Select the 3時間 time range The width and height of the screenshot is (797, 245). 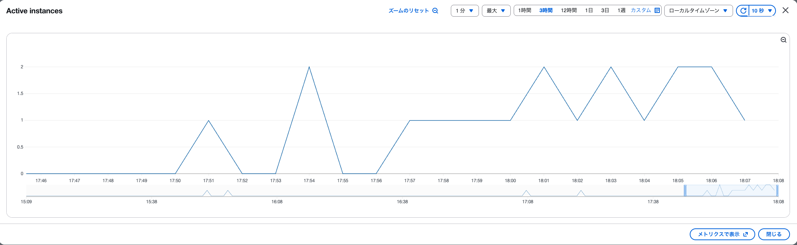coord(546,10)
